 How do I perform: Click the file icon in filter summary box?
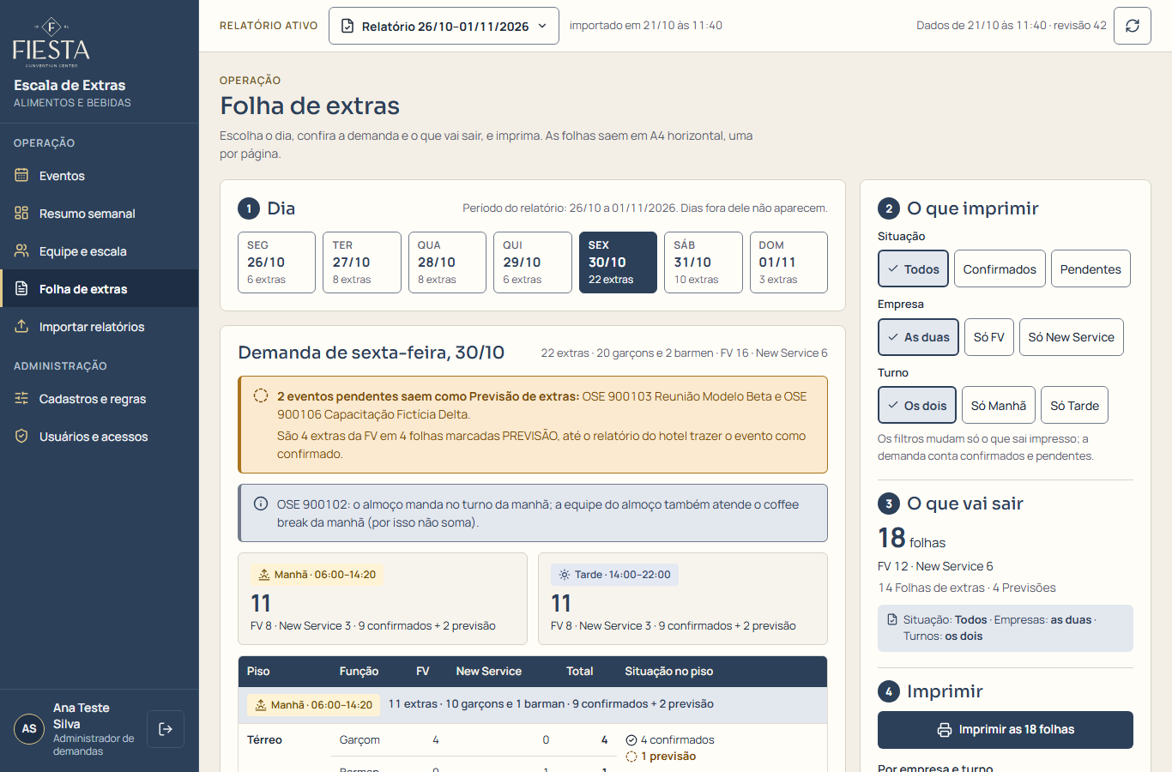[892, 619]
